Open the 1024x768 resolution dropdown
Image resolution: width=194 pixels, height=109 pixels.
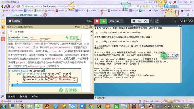[x=116, y=21]
